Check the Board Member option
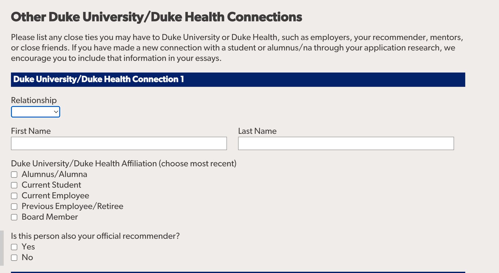 [x=14, y=217]
